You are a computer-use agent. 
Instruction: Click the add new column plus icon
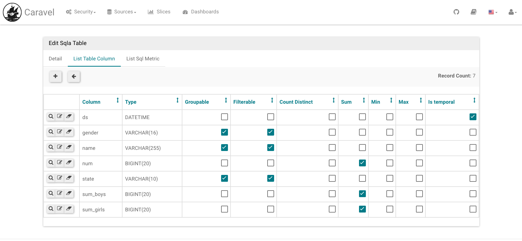(x=56, y=76)
